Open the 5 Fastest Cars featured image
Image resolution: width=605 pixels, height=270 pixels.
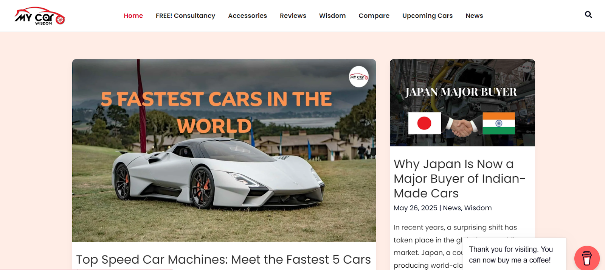tap(224, 150)
